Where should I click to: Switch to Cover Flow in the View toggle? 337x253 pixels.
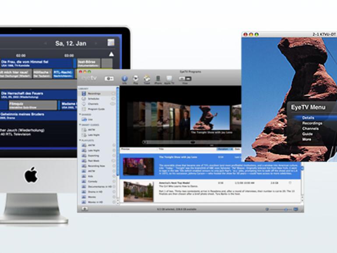tap(188, 79)
